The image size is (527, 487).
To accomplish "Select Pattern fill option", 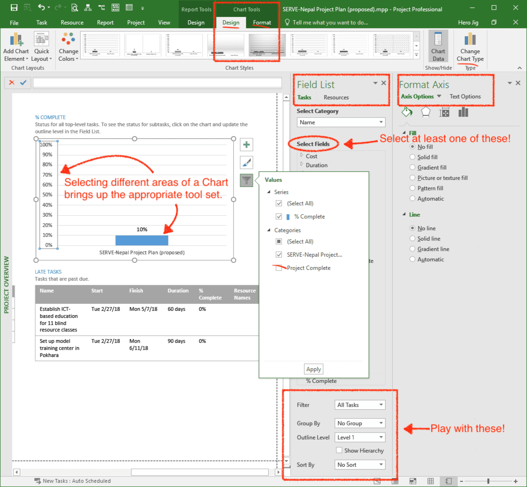I will pos(412,188).
